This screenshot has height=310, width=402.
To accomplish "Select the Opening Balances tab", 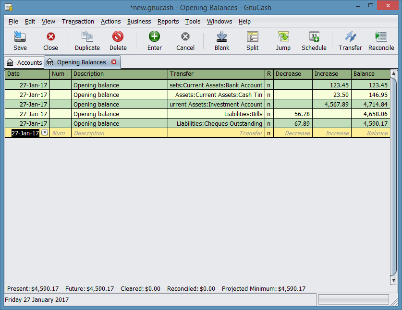I will point(82,62).
